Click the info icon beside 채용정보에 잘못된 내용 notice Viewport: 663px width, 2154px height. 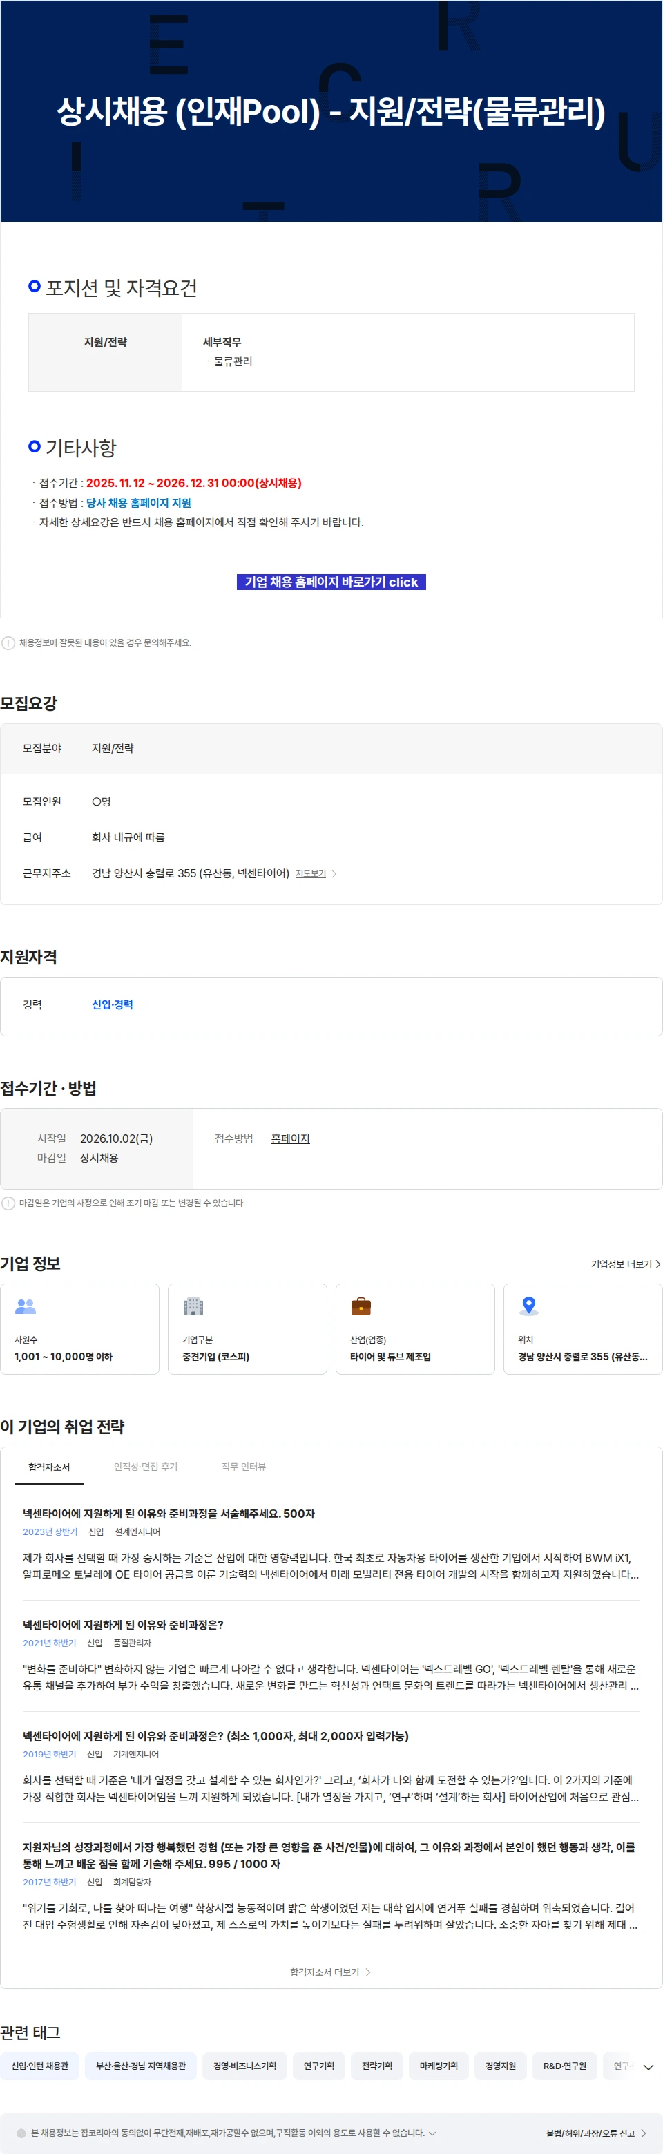pos(8,643)
